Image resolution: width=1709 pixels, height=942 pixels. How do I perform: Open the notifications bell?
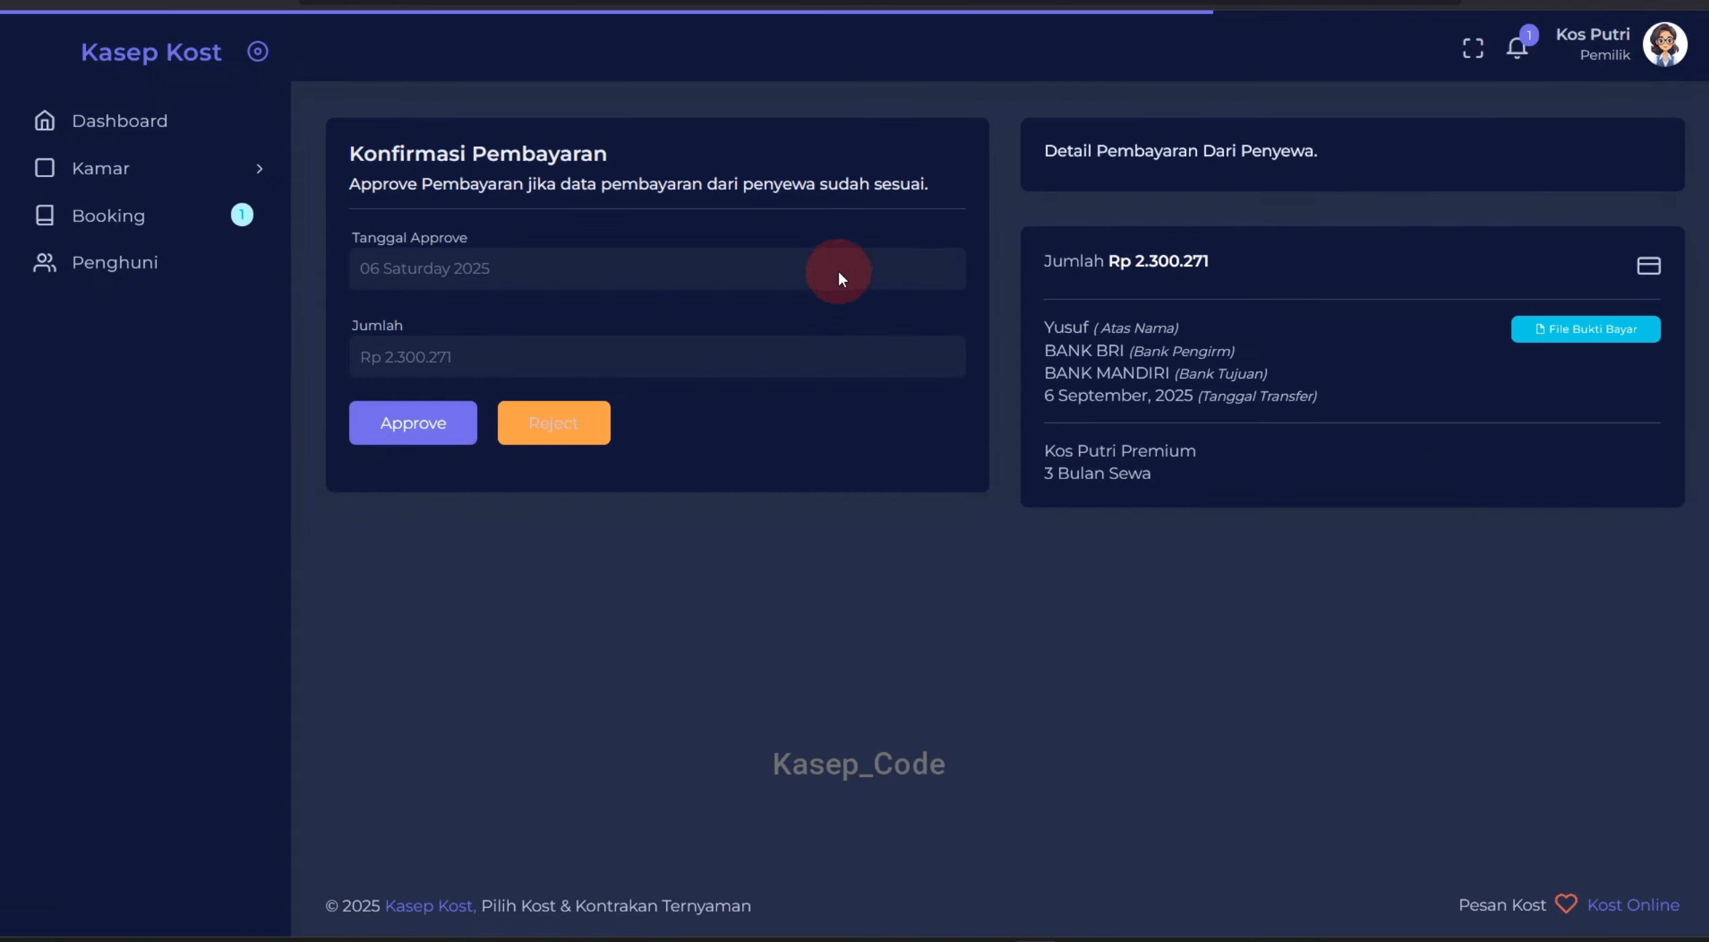tap(1517, 48)
